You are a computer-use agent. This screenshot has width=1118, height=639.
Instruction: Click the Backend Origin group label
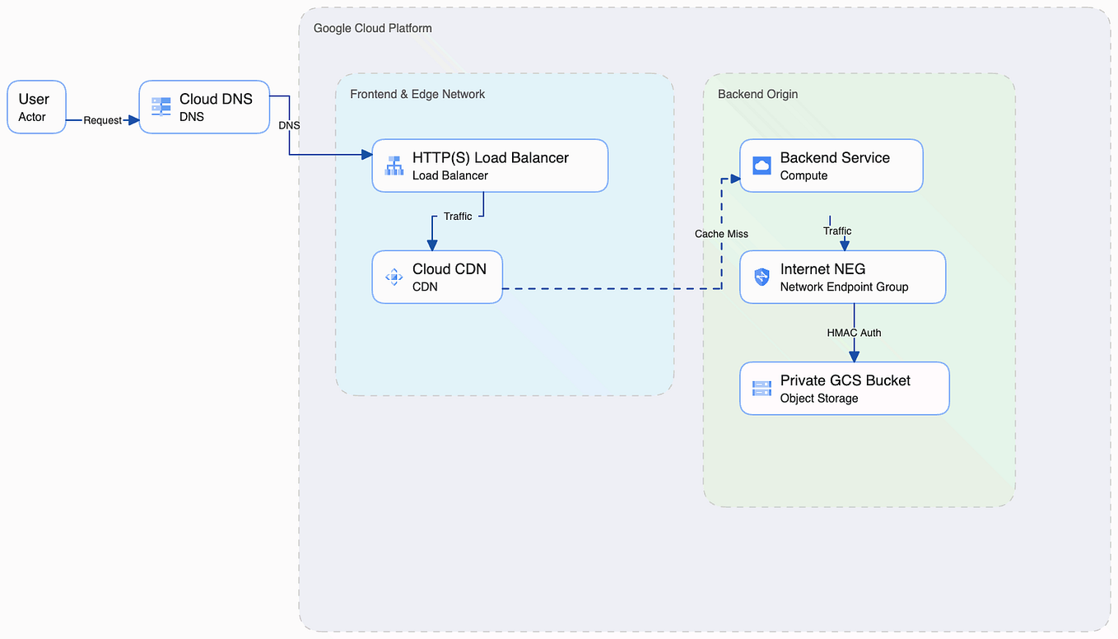pyautogui.click(x=757, y=94)
